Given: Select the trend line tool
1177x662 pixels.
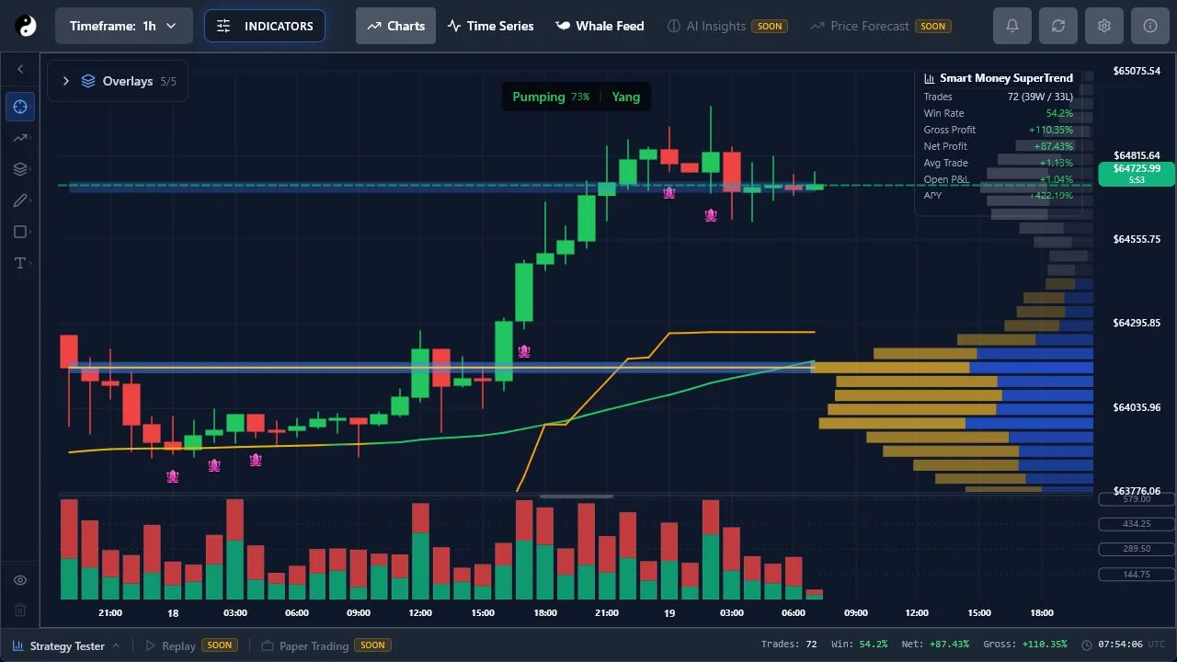Looking at the screenshot, I should [20, 138].
